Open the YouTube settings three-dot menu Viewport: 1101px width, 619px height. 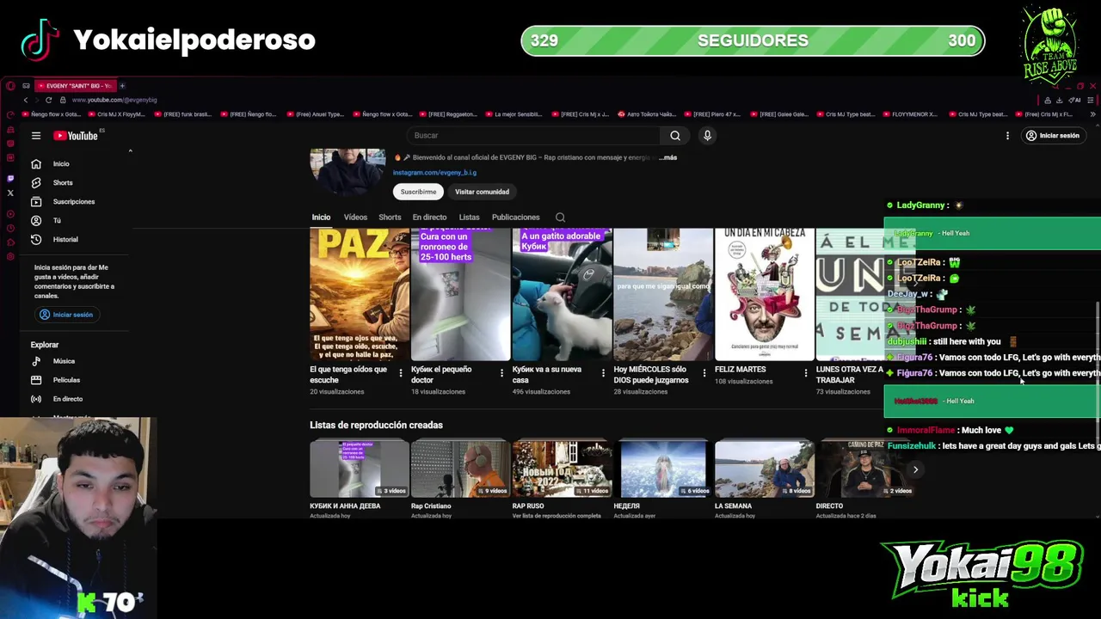(x=1007, y=136)
